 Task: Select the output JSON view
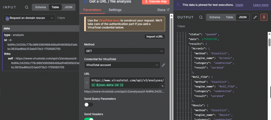(242, 17)
